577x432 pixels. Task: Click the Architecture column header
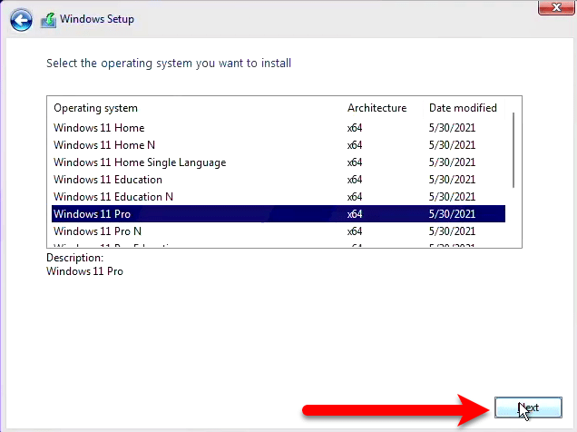coord(377,108)
